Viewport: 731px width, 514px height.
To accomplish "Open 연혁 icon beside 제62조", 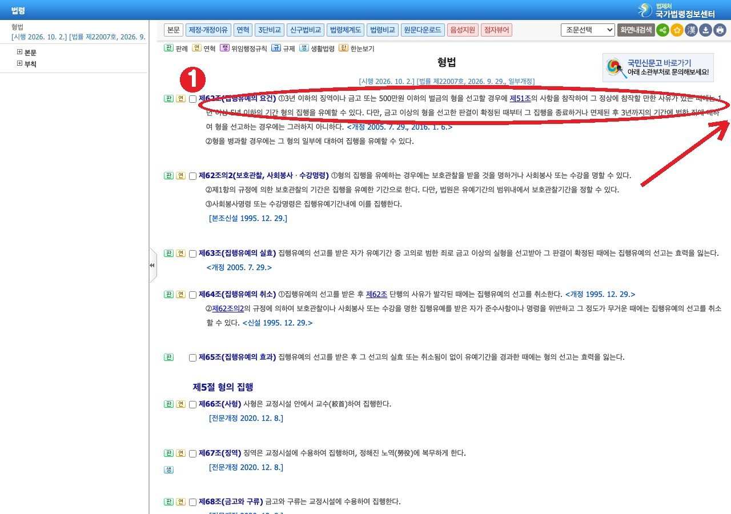I will pos(180,98).
